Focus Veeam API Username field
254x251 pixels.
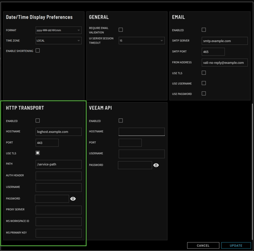coord(141,154)
